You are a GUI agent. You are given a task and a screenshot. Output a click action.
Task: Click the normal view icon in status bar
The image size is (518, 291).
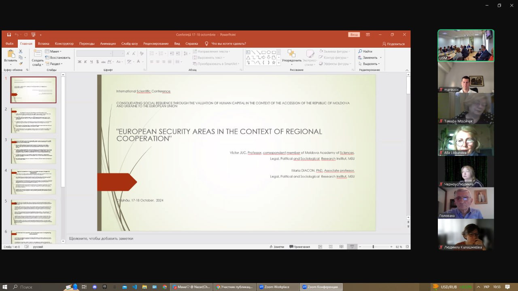(320, 247)
